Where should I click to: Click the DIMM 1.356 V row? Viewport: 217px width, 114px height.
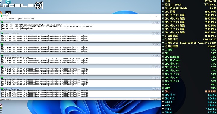point(189,112)
